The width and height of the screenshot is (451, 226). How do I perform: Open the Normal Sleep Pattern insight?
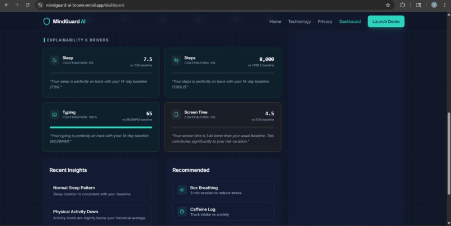click(x=100, y=190)
